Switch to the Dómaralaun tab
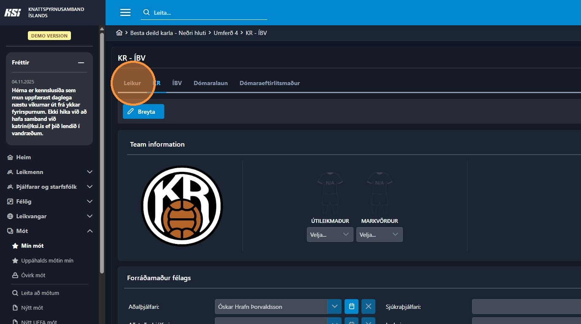The width and height of the screenshot is (581, 324). tap(210, 83)
